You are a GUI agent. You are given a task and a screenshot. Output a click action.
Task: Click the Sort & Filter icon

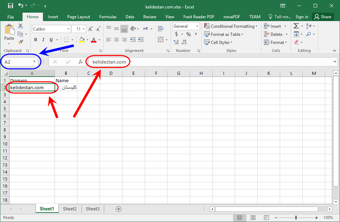click(x=309, y=26)
